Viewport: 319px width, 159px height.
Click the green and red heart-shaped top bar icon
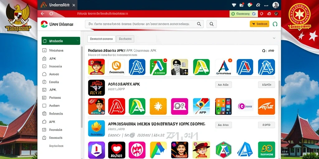click(x=250, y=5)
